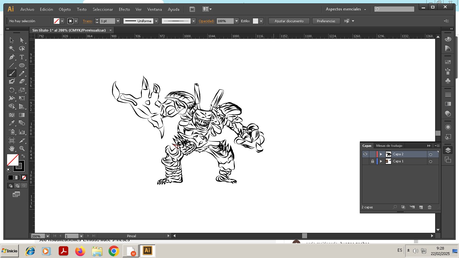Choose the Symbol Sprayer tool
This screenshot has height=258, width=459.
[12, 132]
